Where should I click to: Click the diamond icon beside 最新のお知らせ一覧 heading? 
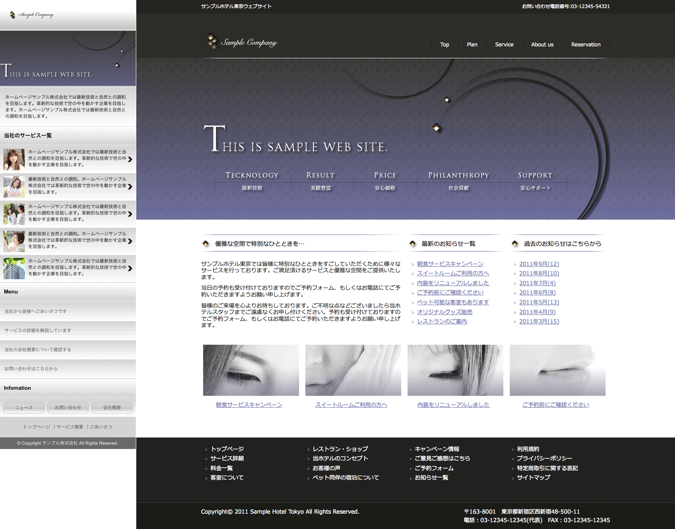(x=412, y=244)
